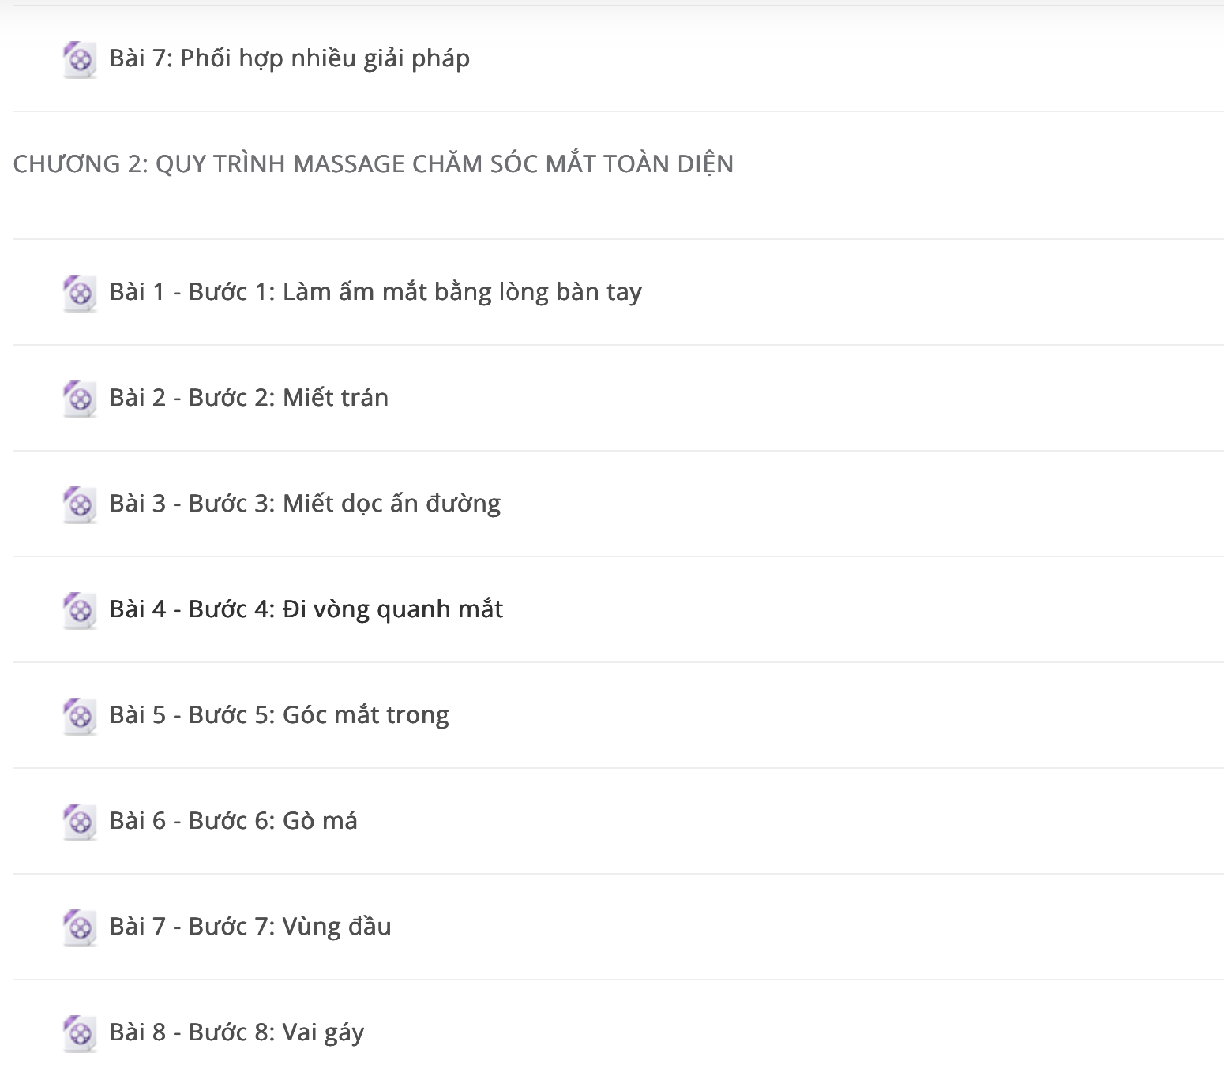Click the blank row area right of Gò má
The height and width of the screenshot is (1083, 1224).
(x=790, y=821)
